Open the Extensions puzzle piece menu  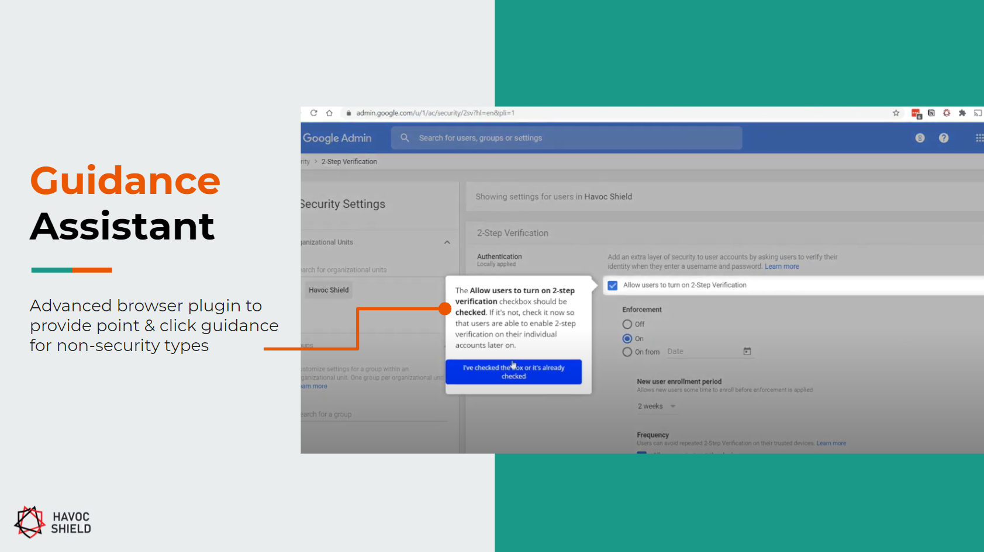pyautogui.click(x=962, y=113)
